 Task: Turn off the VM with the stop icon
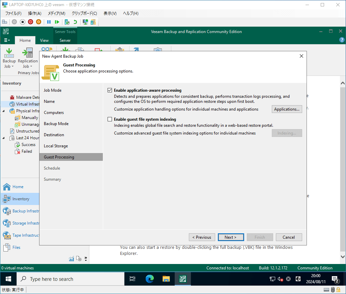23,22
